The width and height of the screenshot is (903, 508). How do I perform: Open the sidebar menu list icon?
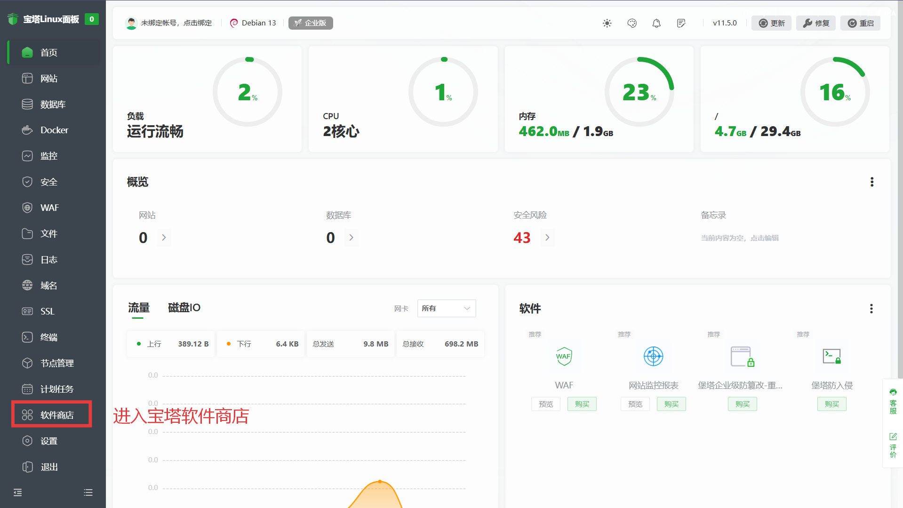click(x=88, y=492)
